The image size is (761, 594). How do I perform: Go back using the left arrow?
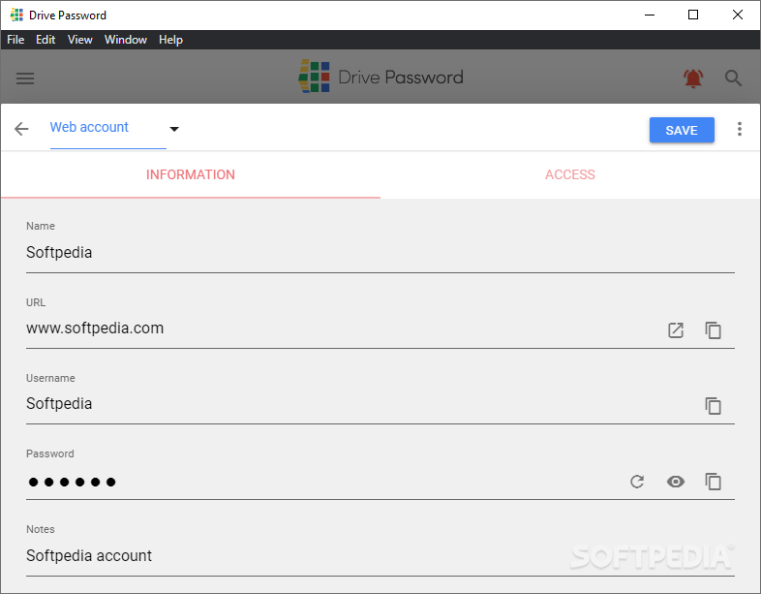pos(21,129)
